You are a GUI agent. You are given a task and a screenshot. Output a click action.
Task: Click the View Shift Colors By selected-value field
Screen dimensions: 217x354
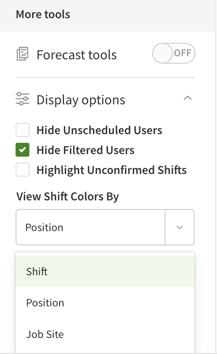click(90, 227)
